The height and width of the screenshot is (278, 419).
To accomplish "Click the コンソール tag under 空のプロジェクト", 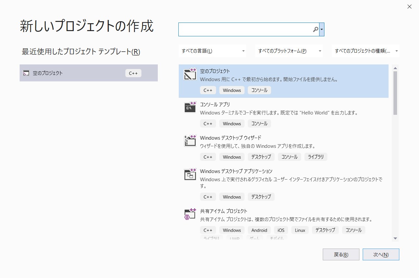I will [x=259, y=90].
